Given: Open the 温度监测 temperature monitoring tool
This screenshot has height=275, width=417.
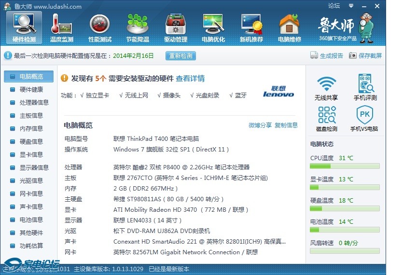Looking at the screenshot, I should point(62,27).
